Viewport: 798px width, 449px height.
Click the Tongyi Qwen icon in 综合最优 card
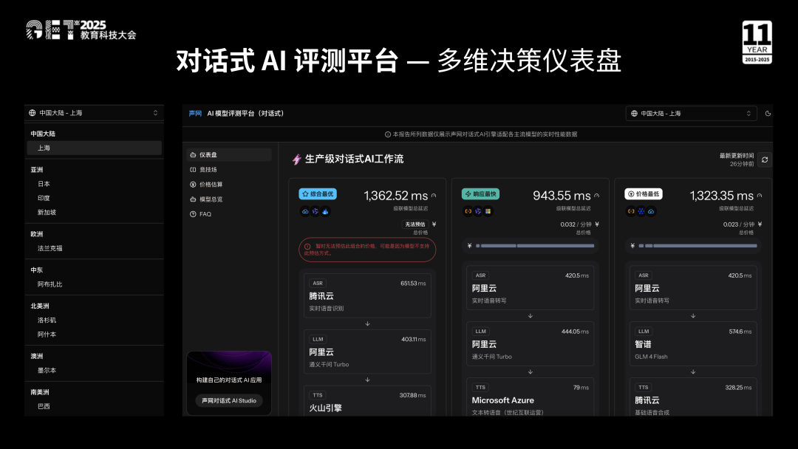point(316,211)
